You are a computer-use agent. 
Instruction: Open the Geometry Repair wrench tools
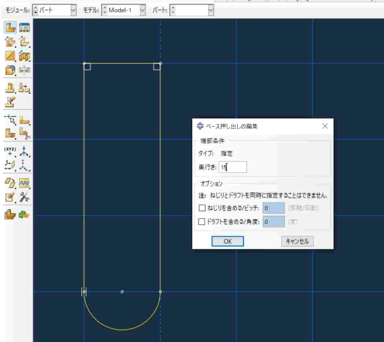point(24,197)
